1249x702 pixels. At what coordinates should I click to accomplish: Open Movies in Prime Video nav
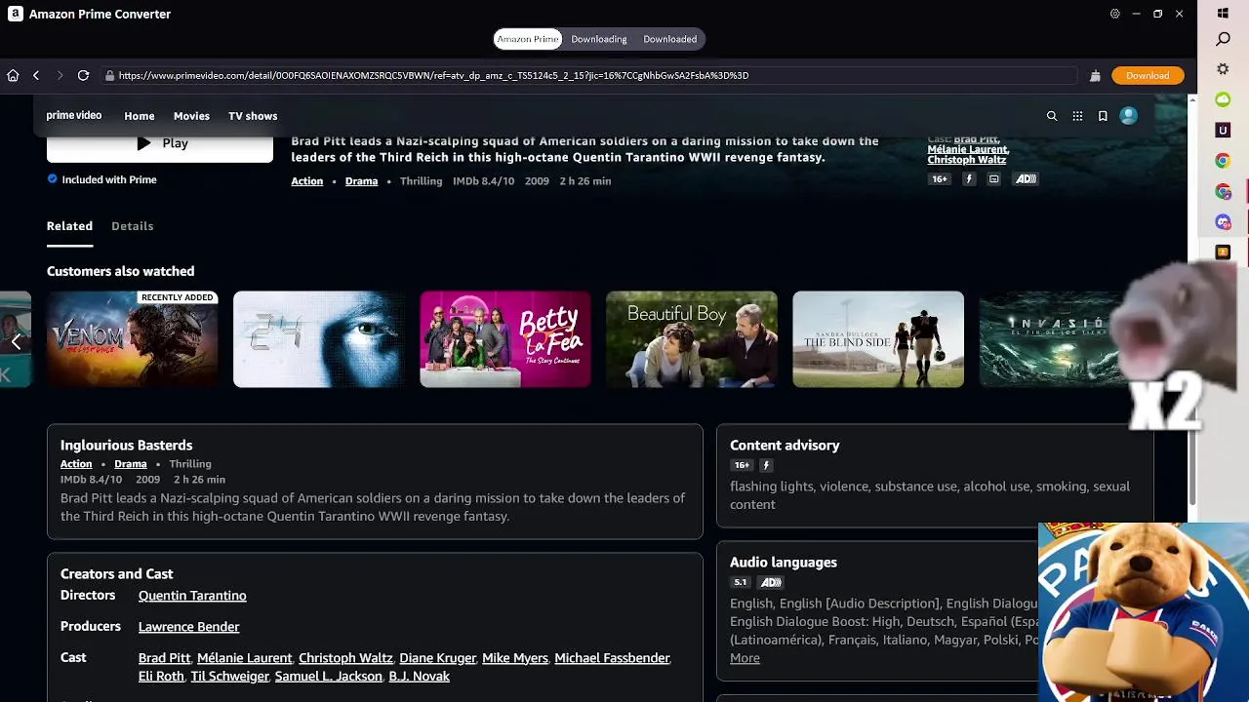[191, 116]
